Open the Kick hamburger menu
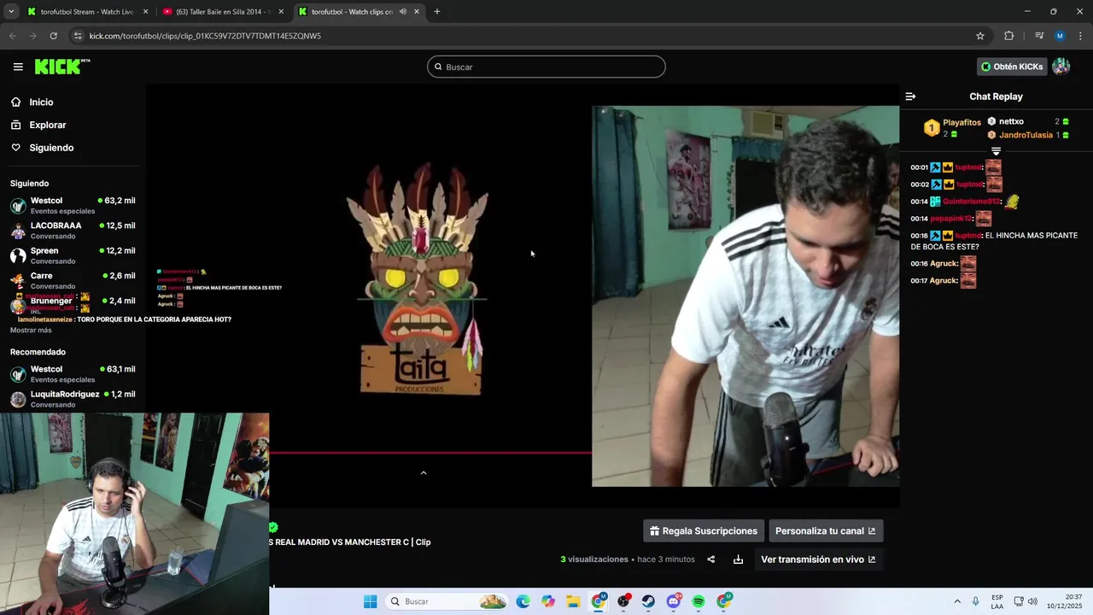 click(x=18, y=67)
